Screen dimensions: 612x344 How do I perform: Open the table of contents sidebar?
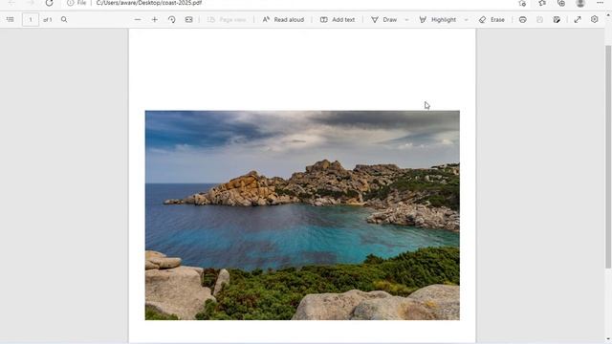tap(11, 19)
